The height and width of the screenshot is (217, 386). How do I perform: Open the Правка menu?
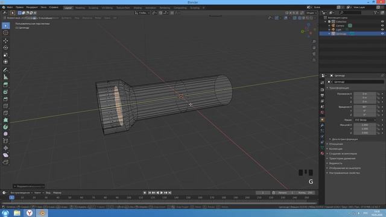pyautogui.click(x=19, y=7)
